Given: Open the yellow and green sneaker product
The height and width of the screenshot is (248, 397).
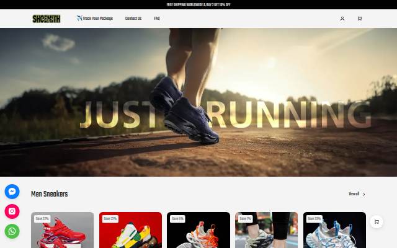Looking at the screenshot, I should coord(130,230).
